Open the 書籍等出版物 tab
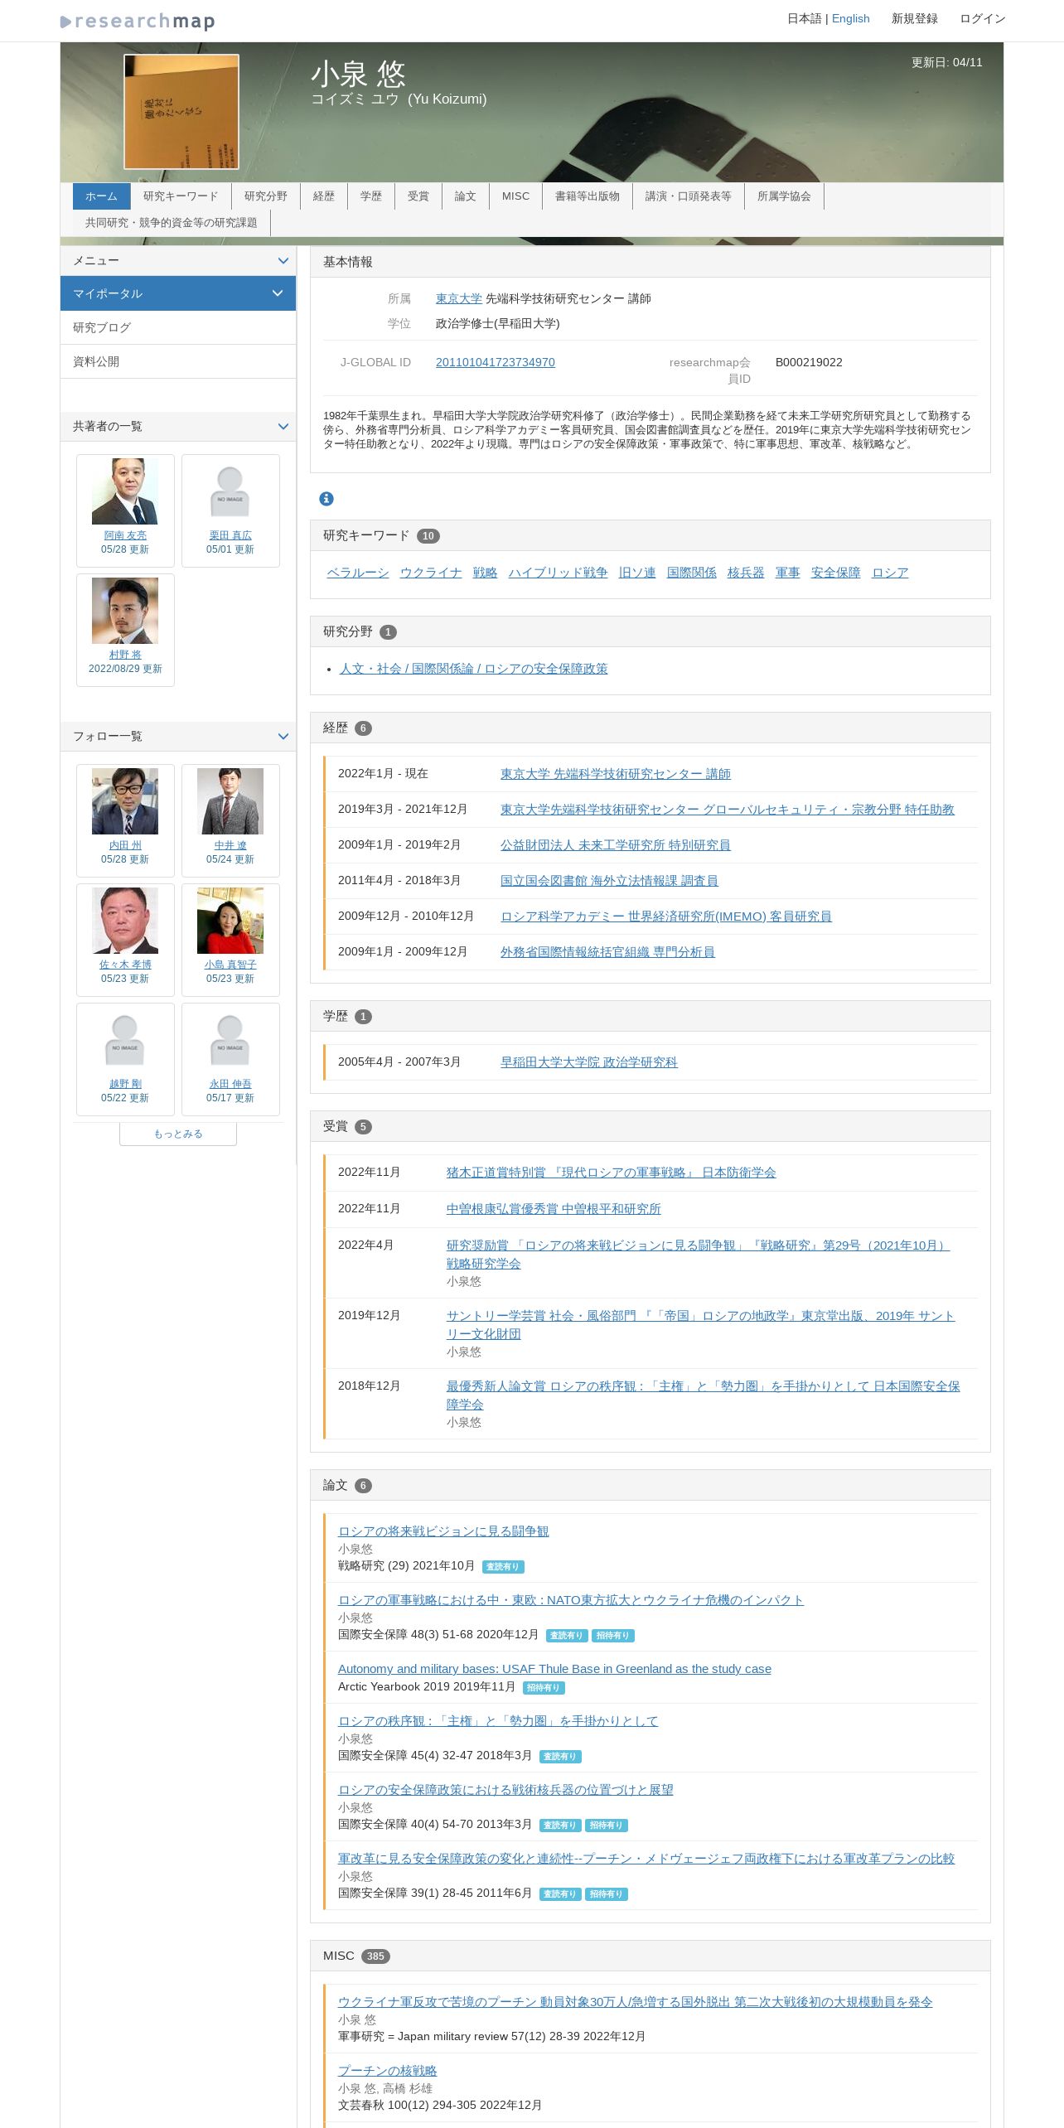The image size is (1064, 2128). [588, 196]
